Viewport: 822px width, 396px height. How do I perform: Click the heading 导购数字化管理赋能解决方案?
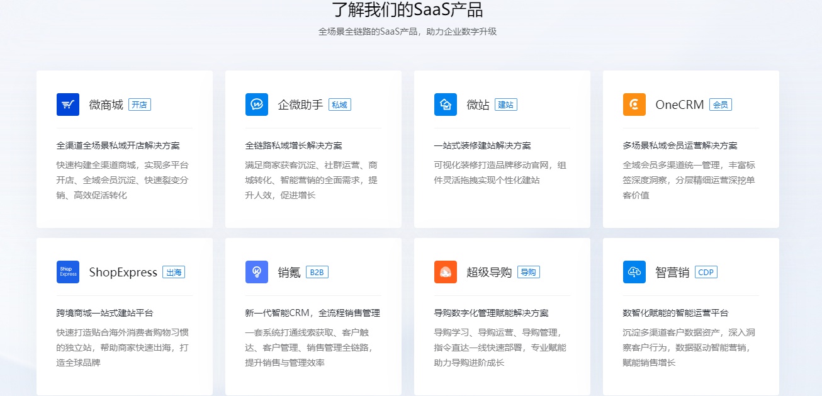point(492,313)
